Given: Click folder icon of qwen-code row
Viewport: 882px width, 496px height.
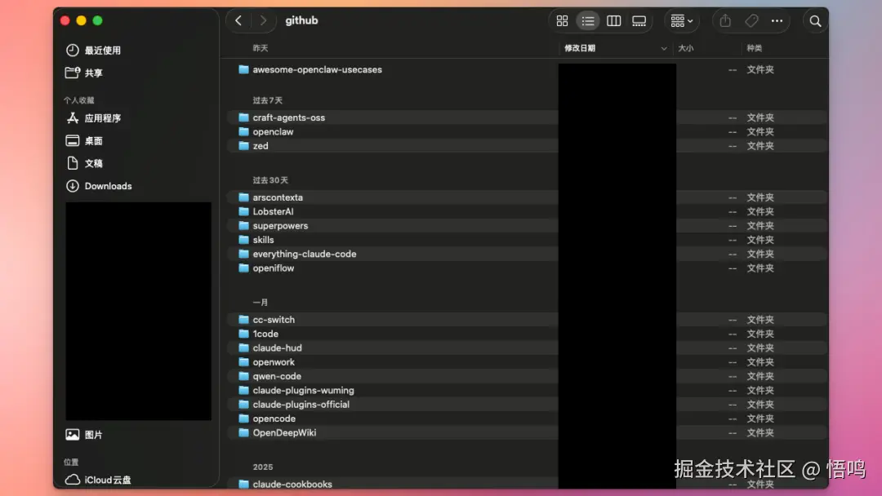Looking at the screenshot, I should point(243,376).
